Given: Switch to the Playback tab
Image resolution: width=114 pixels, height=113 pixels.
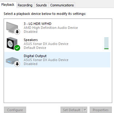Looking at the screenshot, I should [x=8, y=5].
